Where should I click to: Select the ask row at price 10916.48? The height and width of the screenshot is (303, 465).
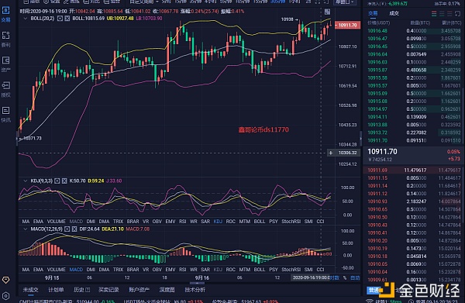point(413,31)
